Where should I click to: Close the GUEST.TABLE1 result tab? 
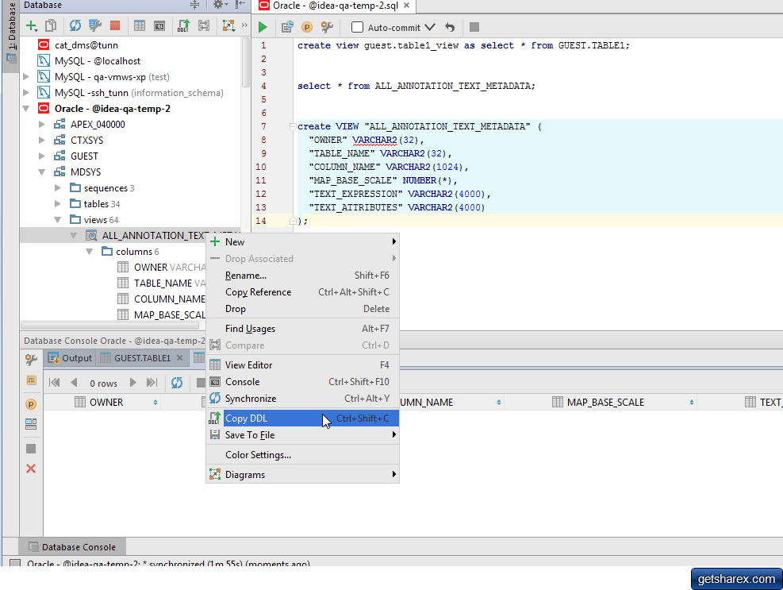pyautogui.click(x=180, y=358)
